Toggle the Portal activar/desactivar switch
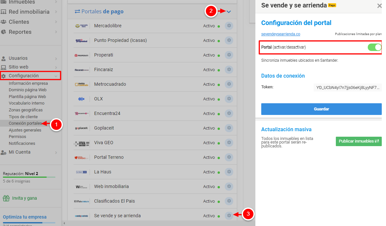This screenshot has height=226, width=386. pyautogui.click(x=374, y=47)
